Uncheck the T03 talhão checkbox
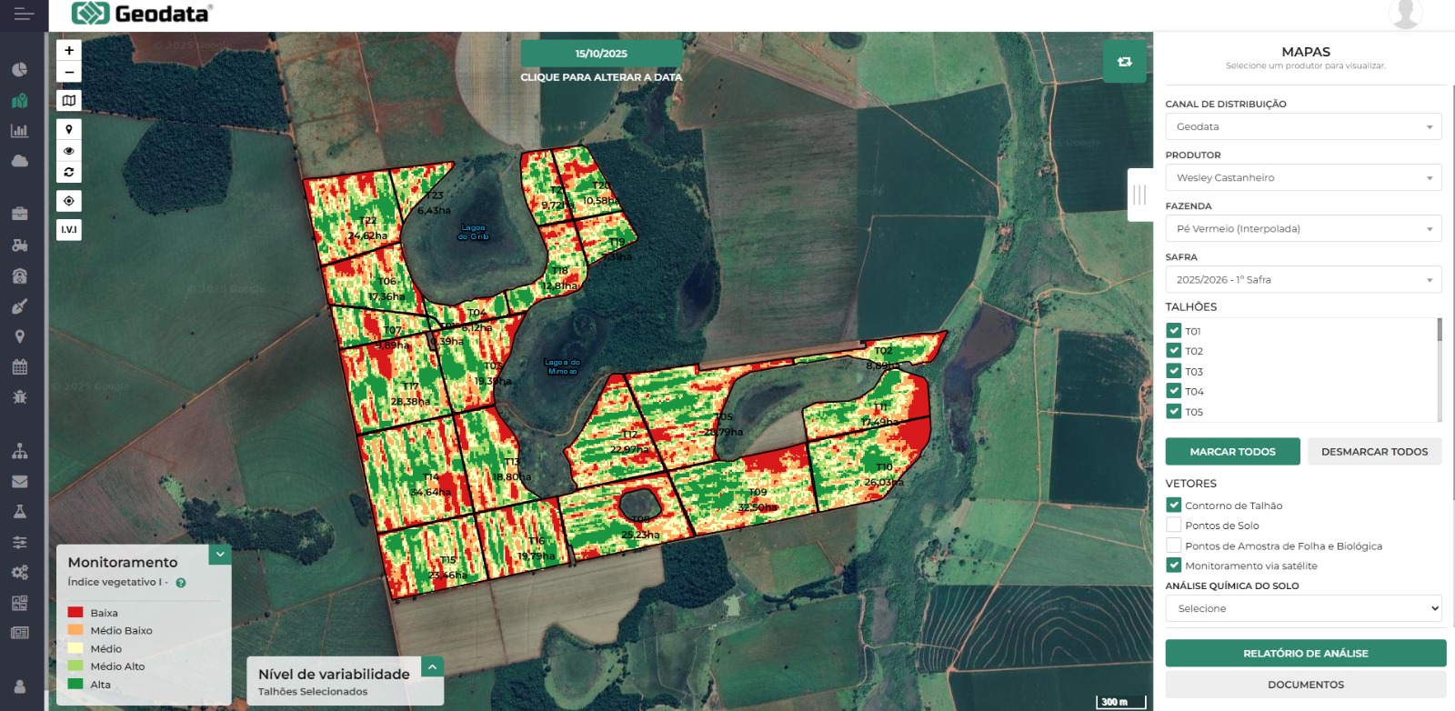 click(1174, 371)
